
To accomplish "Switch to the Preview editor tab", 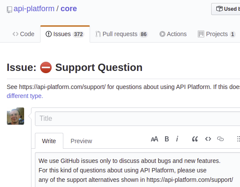I will tap(81, 141).
